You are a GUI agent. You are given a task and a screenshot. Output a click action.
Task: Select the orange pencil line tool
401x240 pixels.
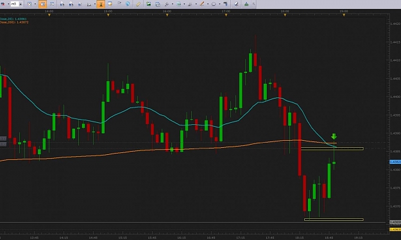coord(202,4)
